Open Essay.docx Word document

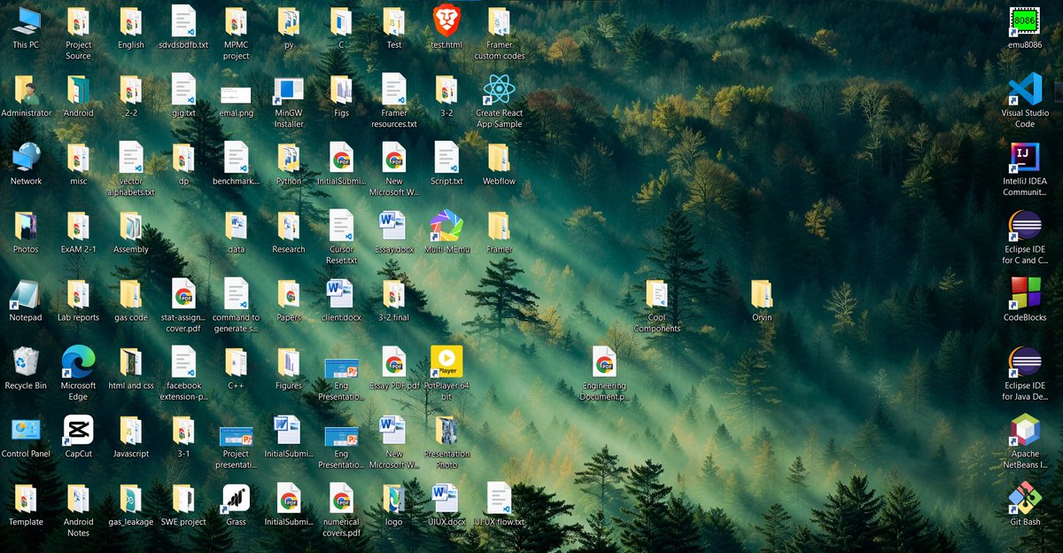click(x=394, y=231)
